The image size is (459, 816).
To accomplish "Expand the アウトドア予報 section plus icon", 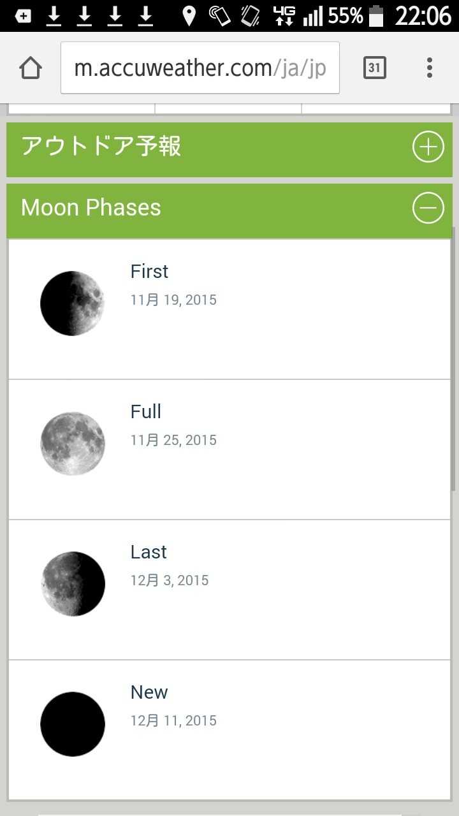I will click(428, 147).
